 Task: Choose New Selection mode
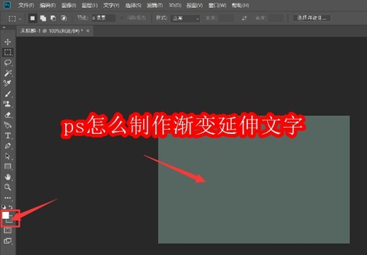pyautogui.click(x=33, y=18)
